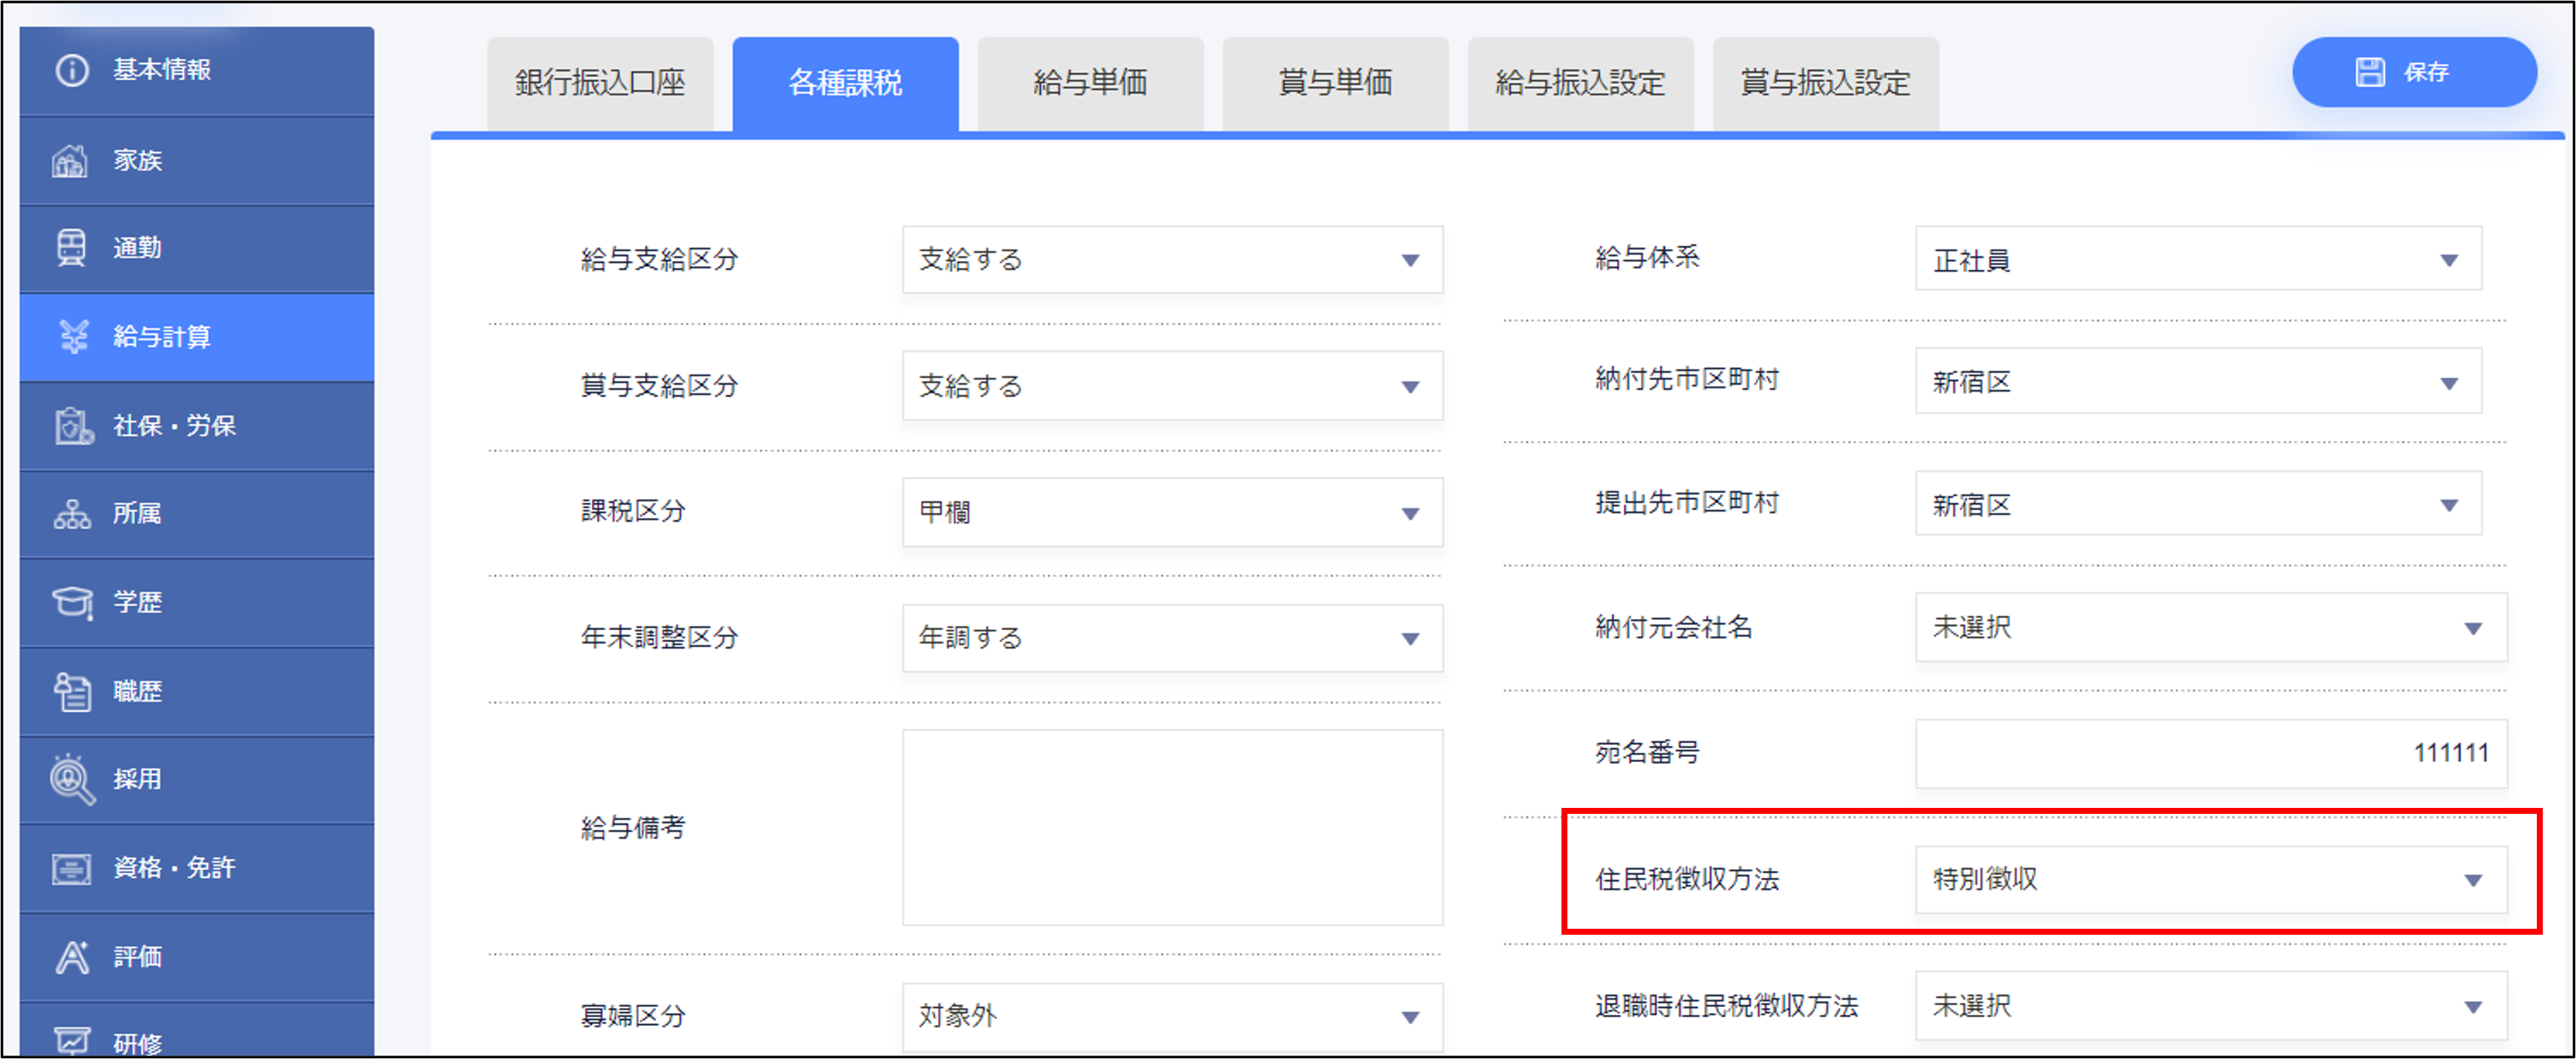The image size is (2576, 1059).
Task: Click the 通勤 train icon
Action: (x=71, y=247)
